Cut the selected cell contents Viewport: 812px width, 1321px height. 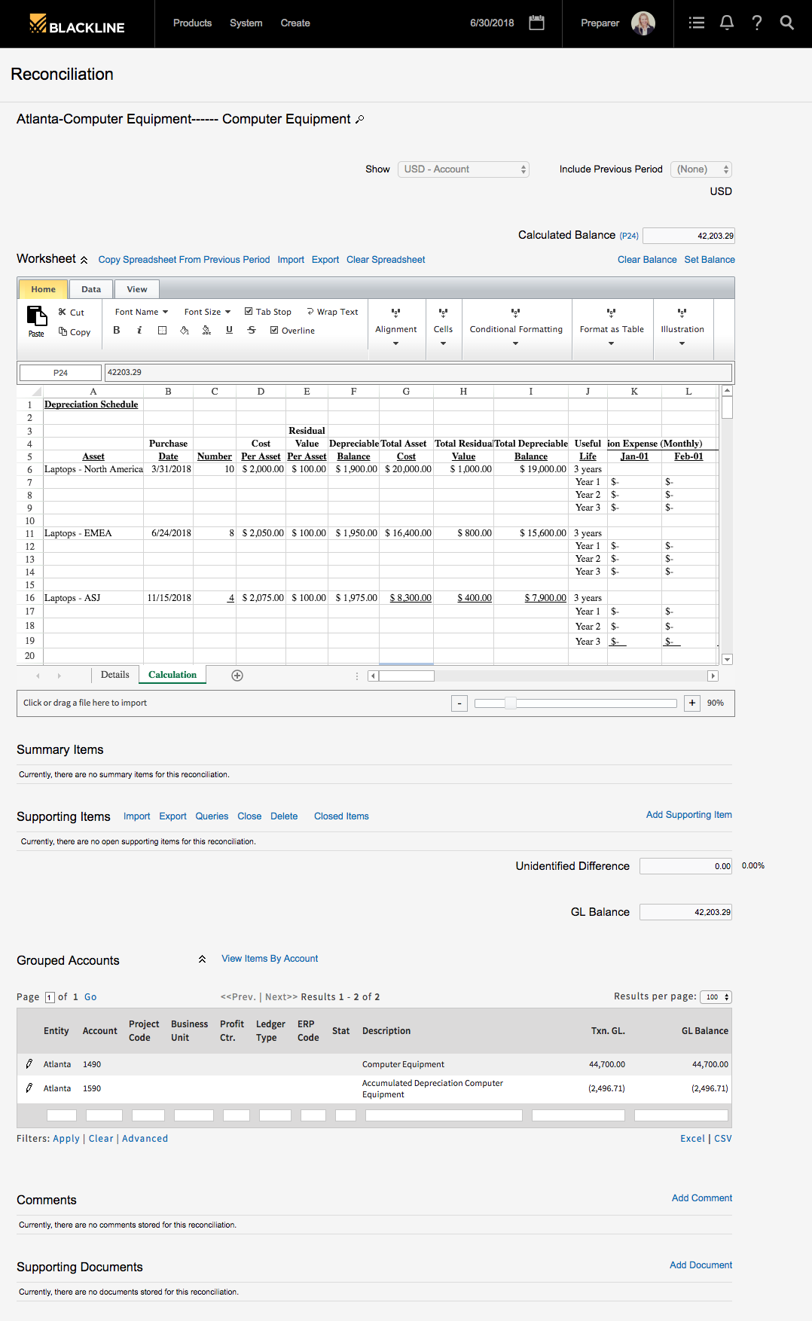point(71,312)
